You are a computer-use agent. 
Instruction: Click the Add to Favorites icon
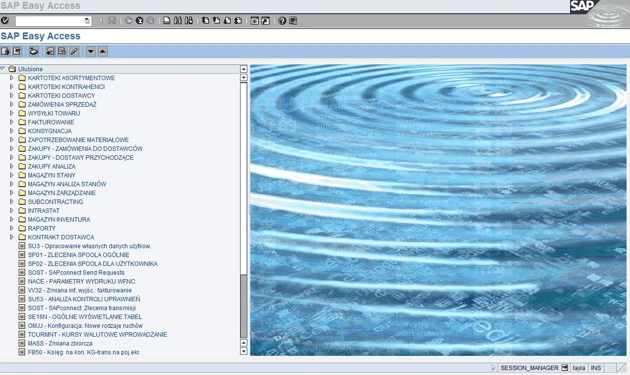click(x=50, y=52)
